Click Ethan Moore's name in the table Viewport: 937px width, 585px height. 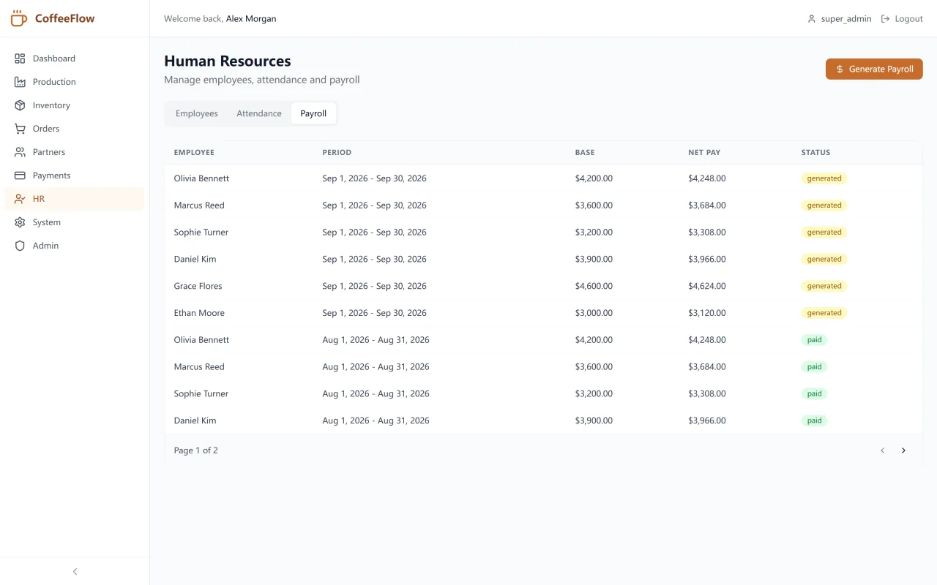[x=199, y=313]
